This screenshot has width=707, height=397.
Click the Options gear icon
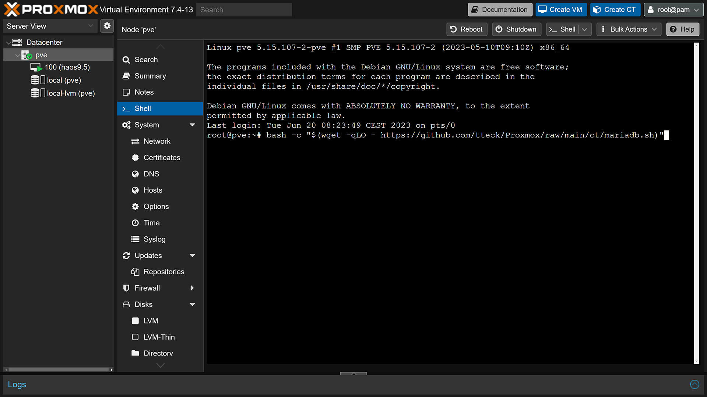[136, 206]
